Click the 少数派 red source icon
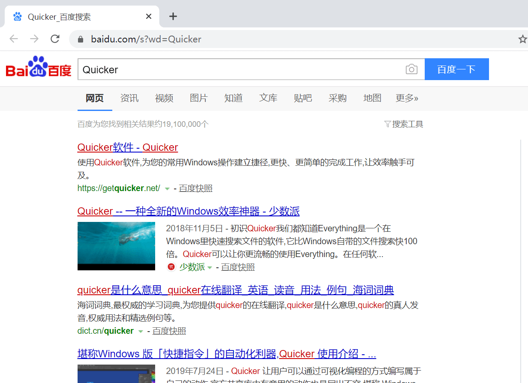The height and width of the screenshot is (383, 528). [x=171, y=267]
